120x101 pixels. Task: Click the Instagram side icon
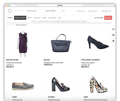[x=113, y=29]
